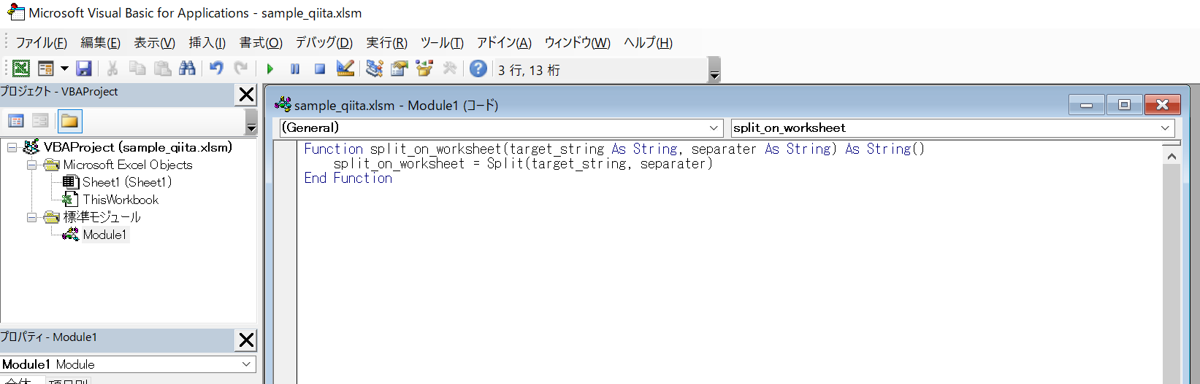
Task: Collapse Microsoft Excel Objects folder
Action: [31, 165]
